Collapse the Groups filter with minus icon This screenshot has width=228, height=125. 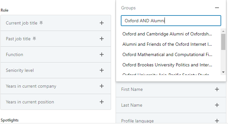pos(217,8)
